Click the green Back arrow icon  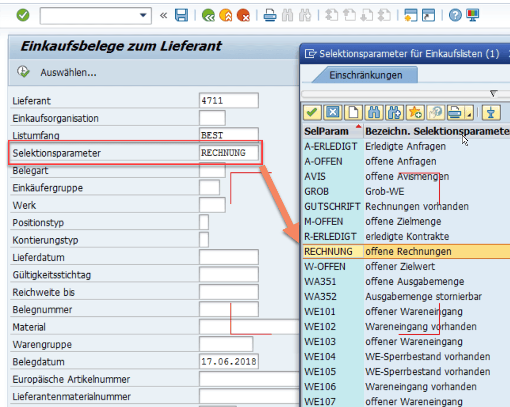(208, 15)
